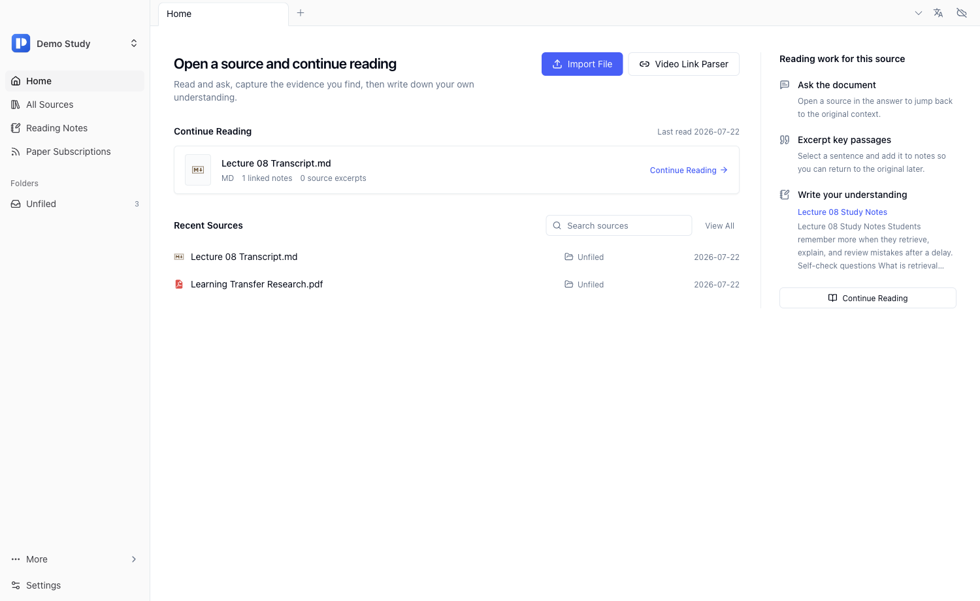Click the search magnifier icon in Search sources
Viewport: 980px width, 601px height.
pos(557,225)
